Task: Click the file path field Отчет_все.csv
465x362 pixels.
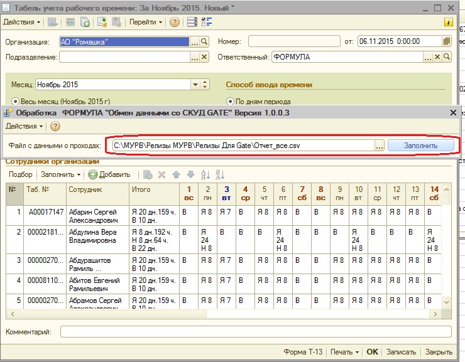Action: 243,146
